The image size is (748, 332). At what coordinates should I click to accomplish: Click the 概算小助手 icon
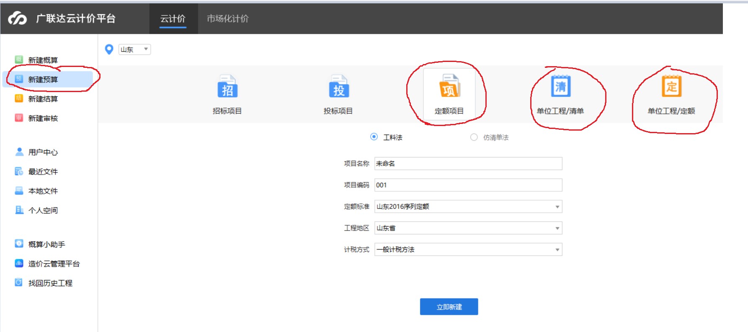click(19, 244)
